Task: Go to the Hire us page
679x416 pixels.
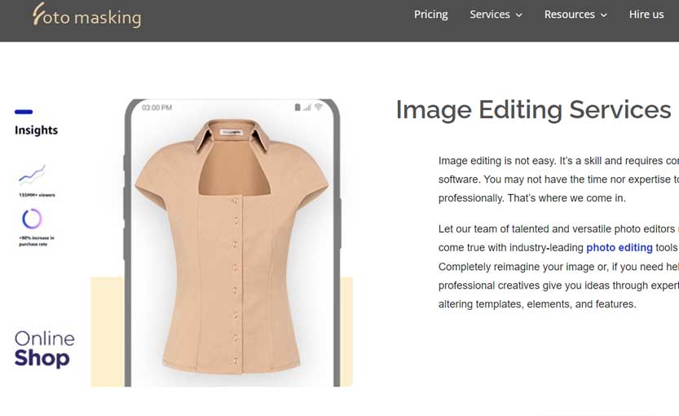Action: (x=646, y=15)
